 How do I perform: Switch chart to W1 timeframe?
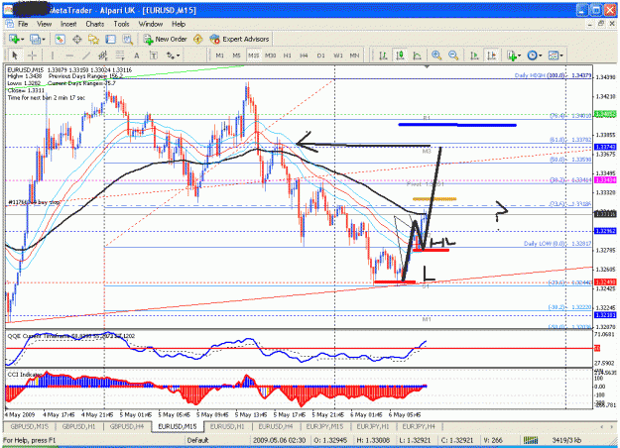point(338,56)
